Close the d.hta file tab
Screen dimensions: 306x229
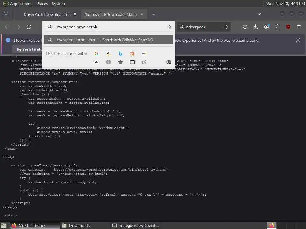[142, 14]
